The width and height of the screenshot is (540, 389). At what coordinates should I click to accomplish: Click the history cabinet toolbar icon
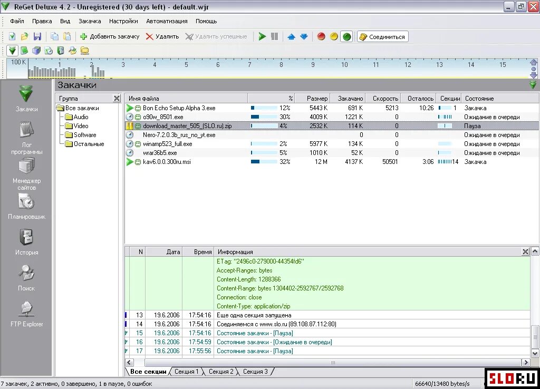[61, 51]
